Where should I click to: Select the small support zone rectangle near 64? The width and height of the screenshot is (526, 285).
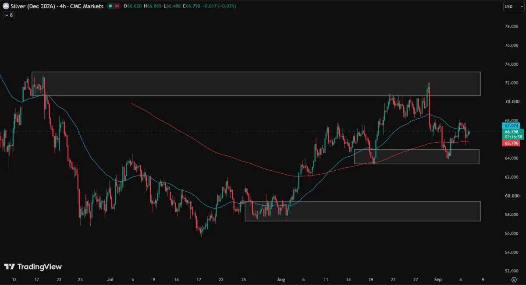click(416, 157)
